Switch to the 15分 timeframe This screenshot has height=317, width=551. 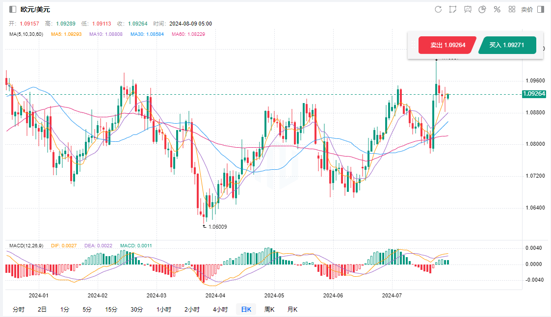click(x=111, y=309)
